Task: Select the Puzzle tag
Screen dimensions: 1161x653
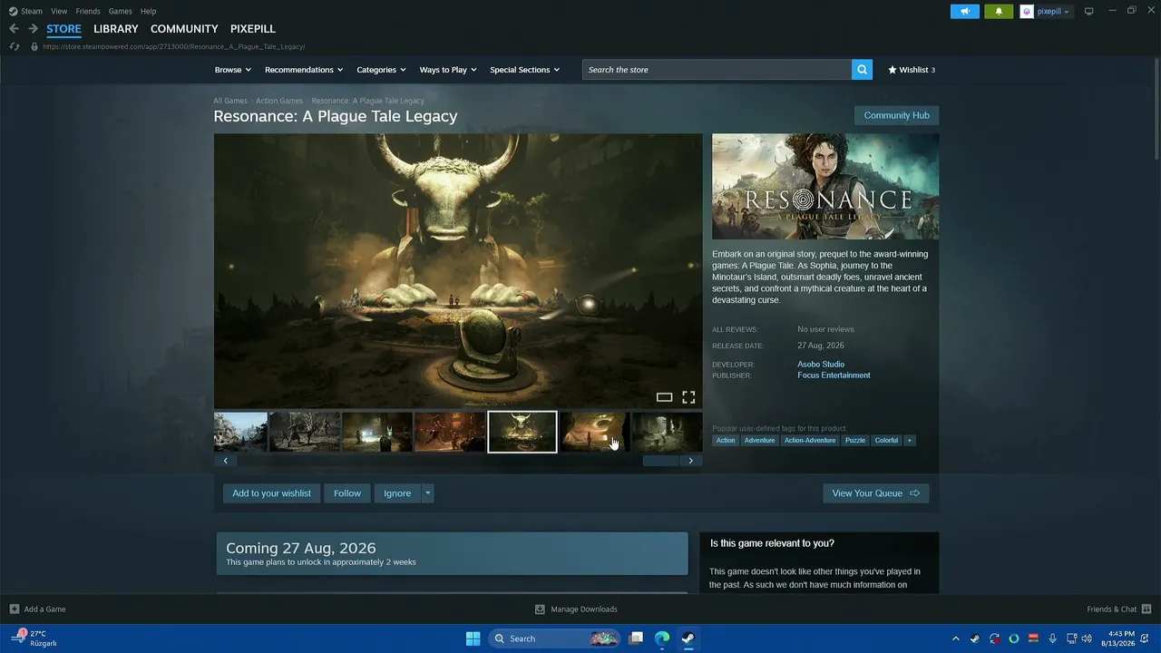Action: (855, 441)
